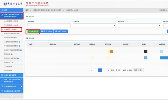Click the 项目编号 column header
This screenshot has width=168, height=100.
pyautogui.click(x=77, y=44)
